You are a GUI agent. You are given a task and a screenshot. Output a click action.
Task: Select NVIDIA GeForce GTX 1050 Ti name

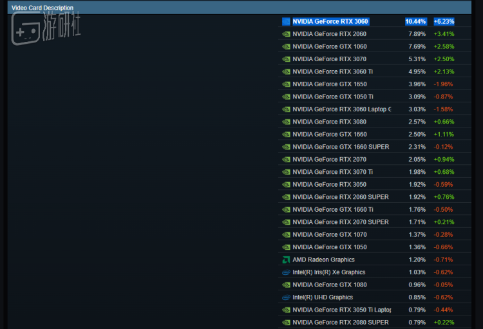[x=333, y=97]
